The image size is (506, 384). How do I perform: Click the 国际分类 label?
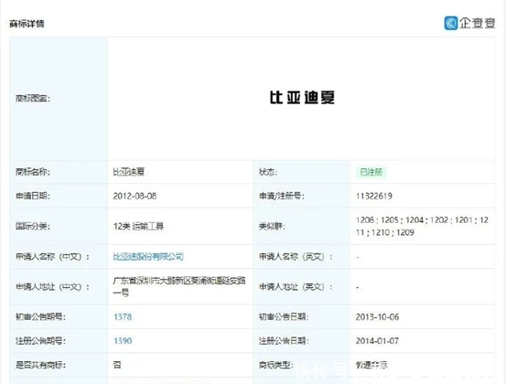33,227
